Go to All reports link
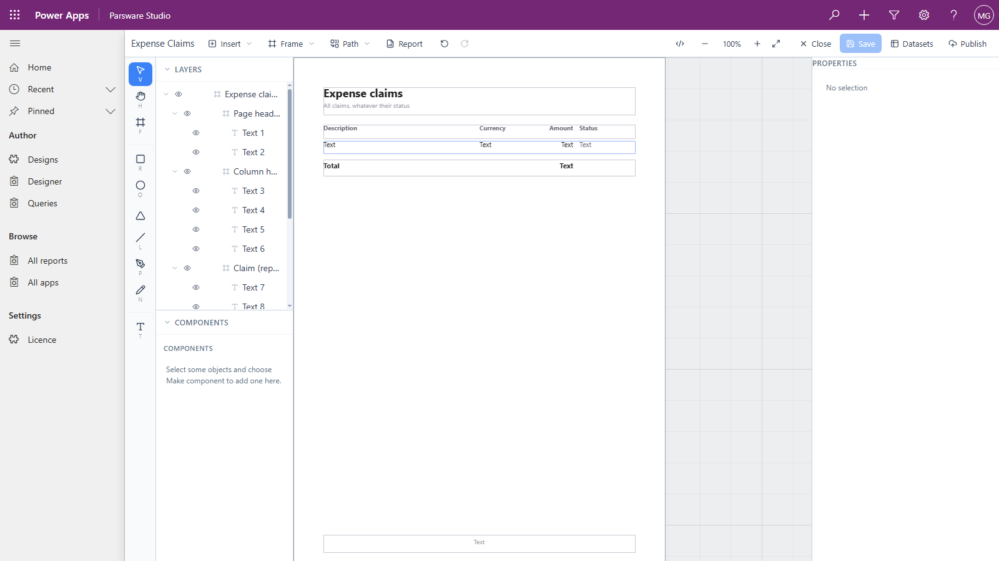The width and height of the screenshot is (999, 561). click(47, 261)
